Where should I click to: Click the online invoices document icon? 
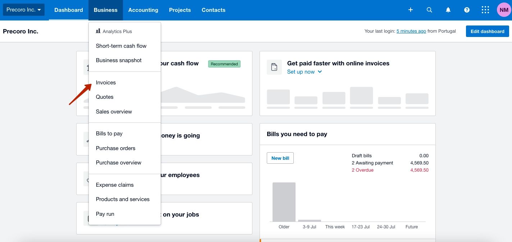point(274,67)
